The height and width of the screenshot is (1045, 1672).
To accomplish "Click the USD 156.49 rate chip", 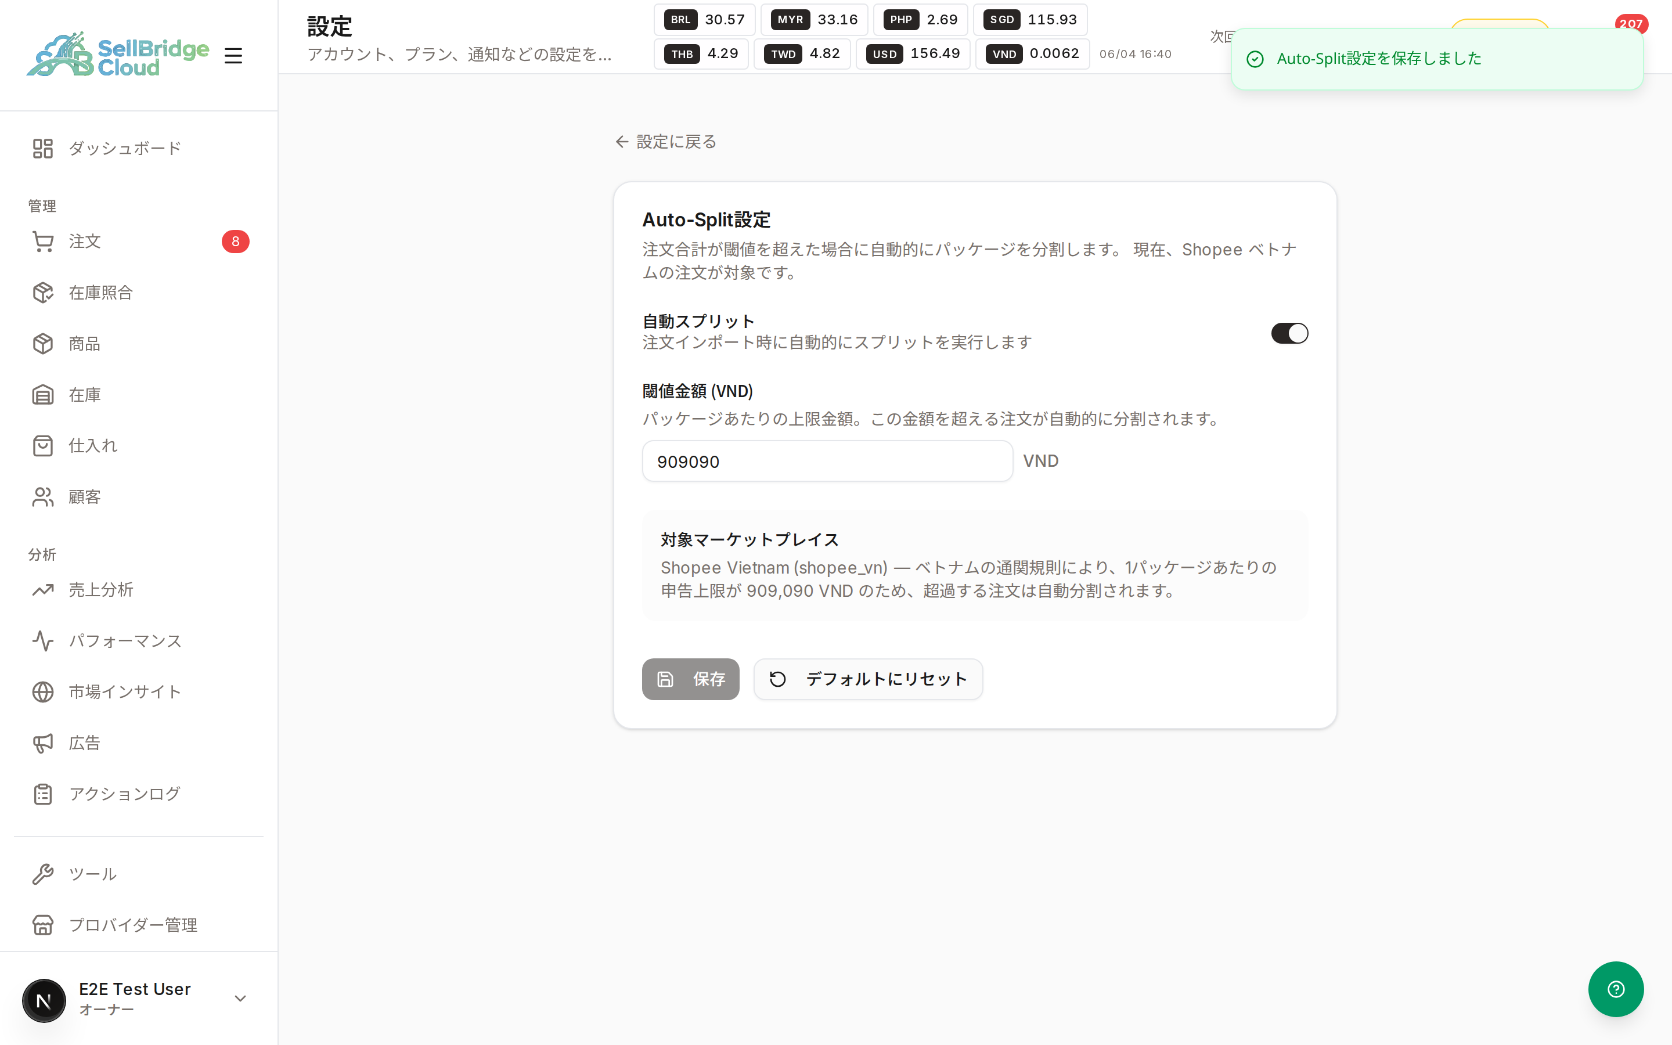I will point(913,54).
